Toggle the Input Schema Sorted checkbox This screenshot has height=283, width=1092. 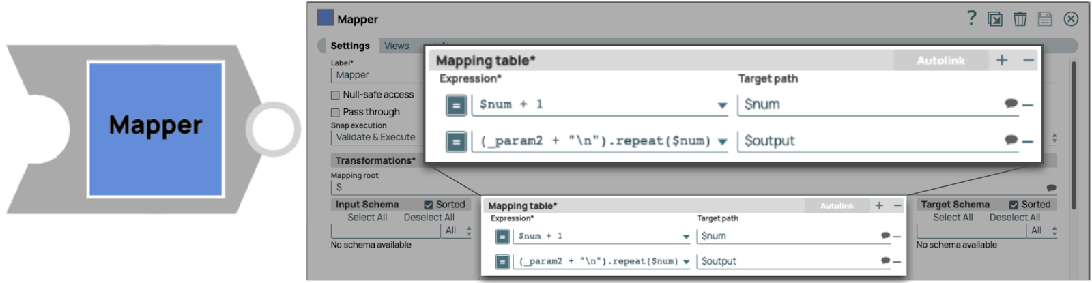[429, 205]
